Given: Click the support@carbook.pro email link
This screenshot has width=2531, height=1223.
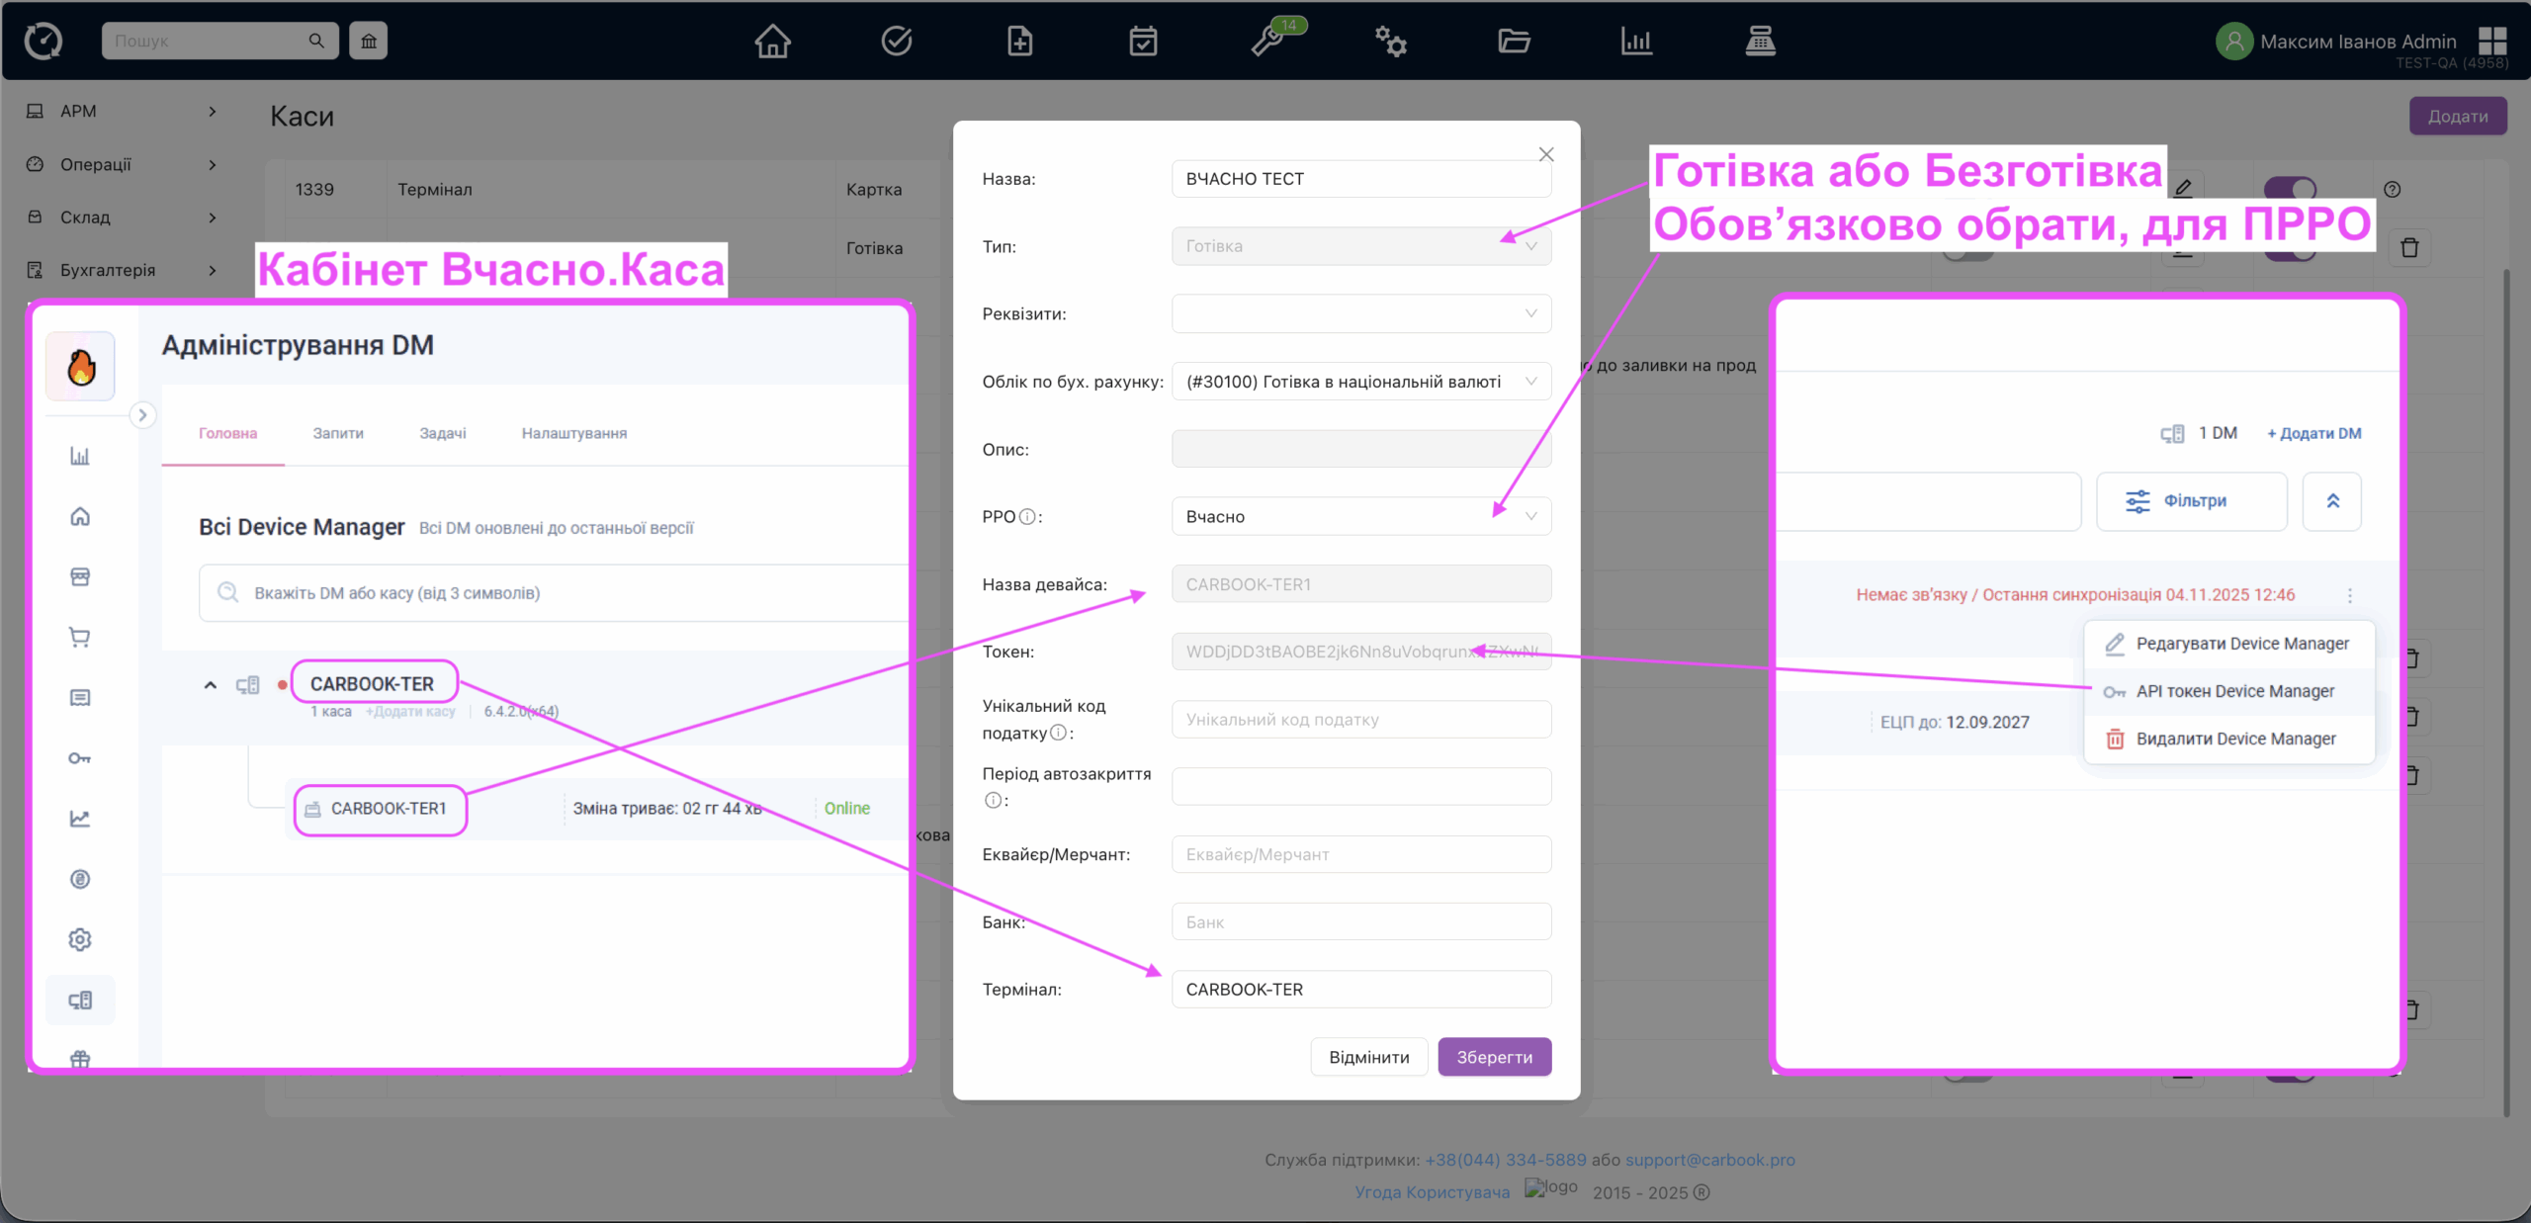Looking at the screenshot, I should pyautogui.click(x=1709, y=1160).
